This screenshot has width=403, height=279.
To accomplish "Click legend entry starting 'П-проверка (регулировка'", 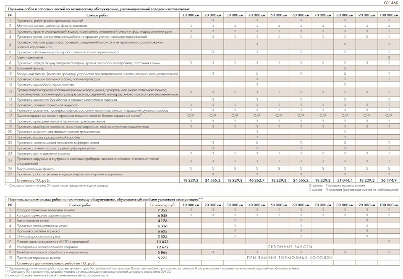I will (362, 190).
